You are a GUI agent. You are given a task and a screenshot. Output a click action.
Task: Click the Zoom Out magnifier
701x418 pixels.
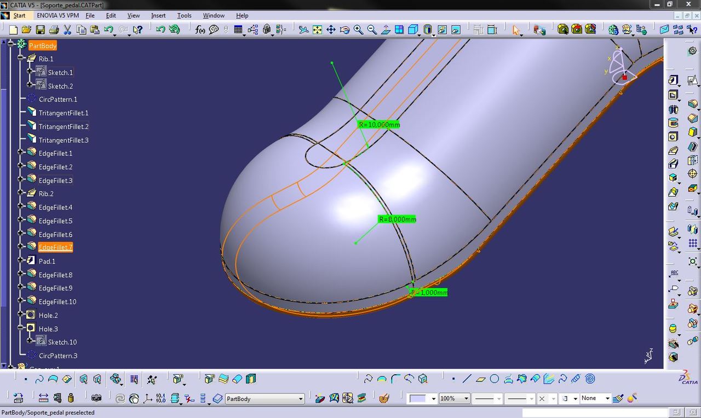[x=372, y=30]
